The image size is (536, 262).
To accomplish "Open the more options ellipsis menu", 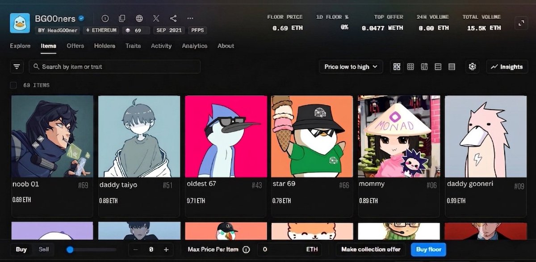I will (x=190, y=19).
